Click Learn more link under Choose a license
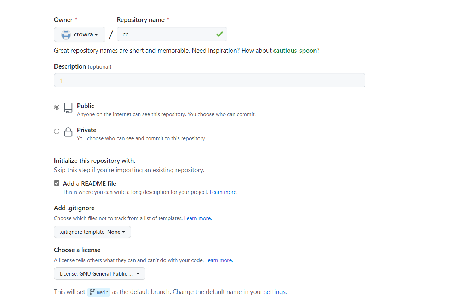This screenshot has width=455, height=308. coord(218,260)
